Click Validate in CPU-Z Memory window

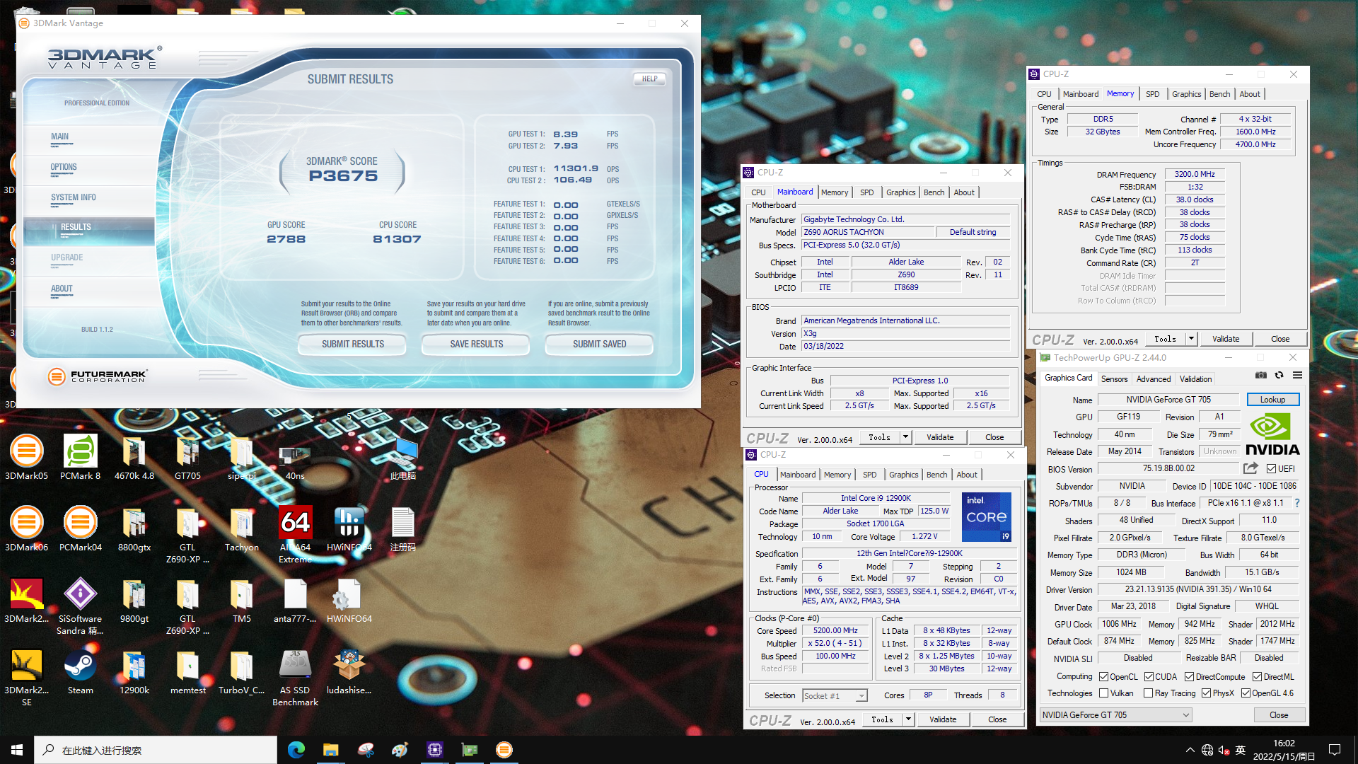click(1225, 339)
